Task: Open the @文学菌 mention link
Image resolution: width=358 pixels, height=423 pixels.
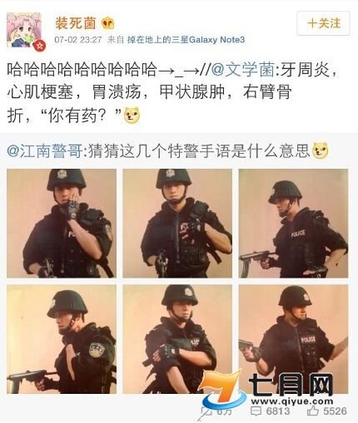Action: tap(242, 70)
